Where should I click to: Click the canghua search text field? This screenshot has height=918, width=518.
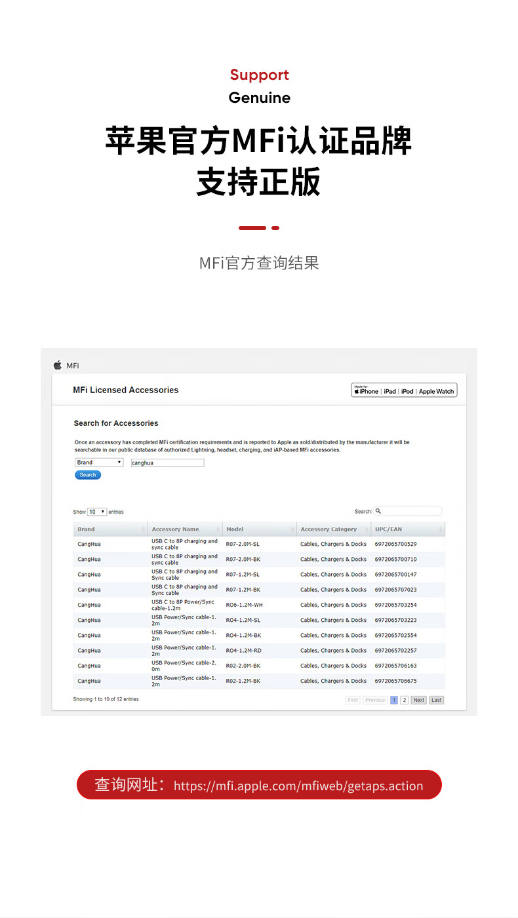pyautogui.click(x=167, y=463)
